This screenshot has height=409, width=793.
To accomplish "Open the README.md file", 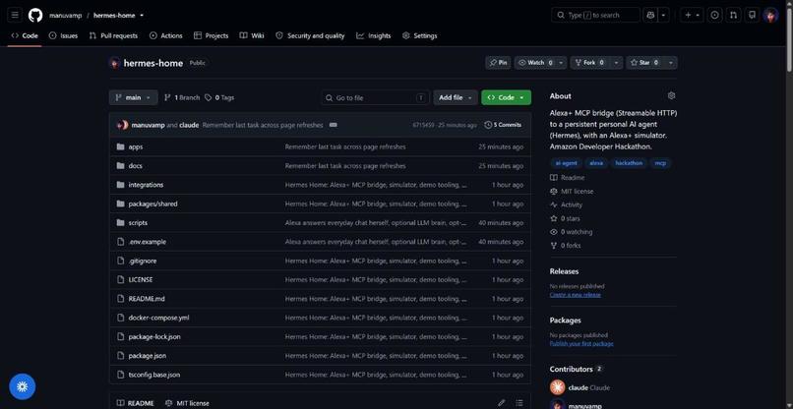I will coord(147,299).
